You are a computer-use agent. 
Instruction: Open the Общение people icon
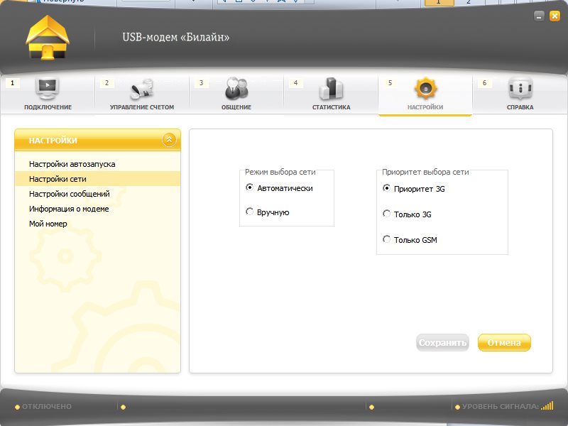[x=236, y=88]
